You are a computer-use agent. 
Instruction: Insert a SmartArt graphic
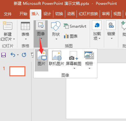[75, 26]
